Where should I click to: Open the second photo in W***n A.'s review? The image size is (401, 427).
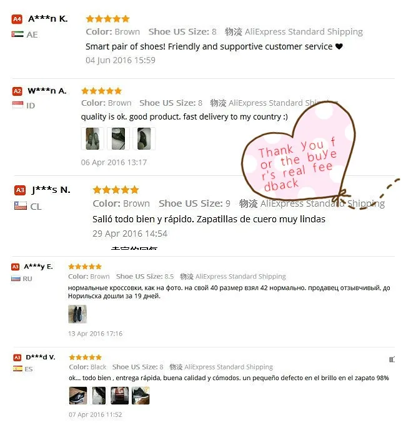tap(118, 138)
